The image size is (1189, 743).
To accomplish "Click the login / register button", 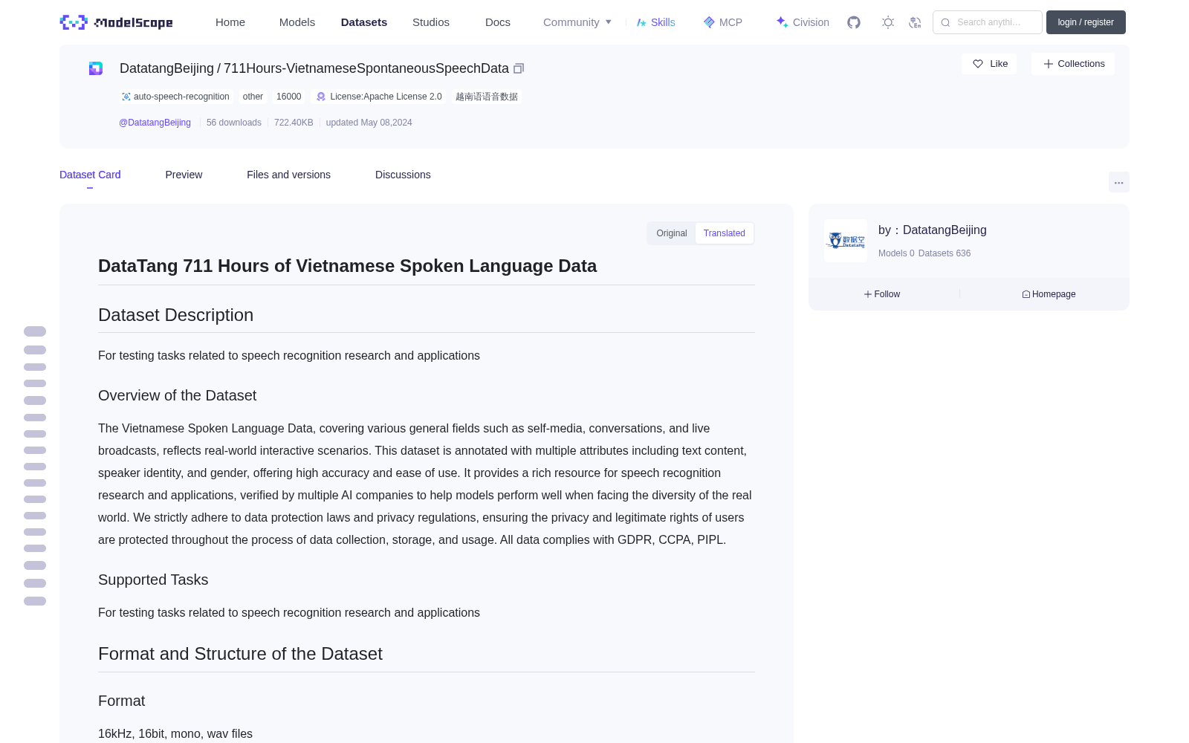I will coord(1086,22).
